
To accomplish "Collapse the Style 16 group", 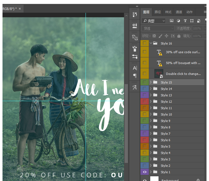I will click(151, 43).
